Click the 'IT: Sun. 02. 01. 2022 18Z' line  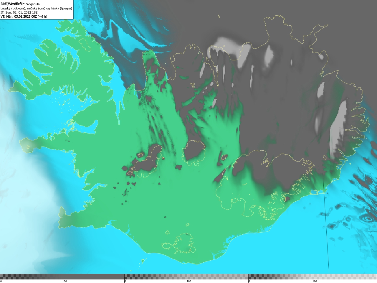click(19, 12)
